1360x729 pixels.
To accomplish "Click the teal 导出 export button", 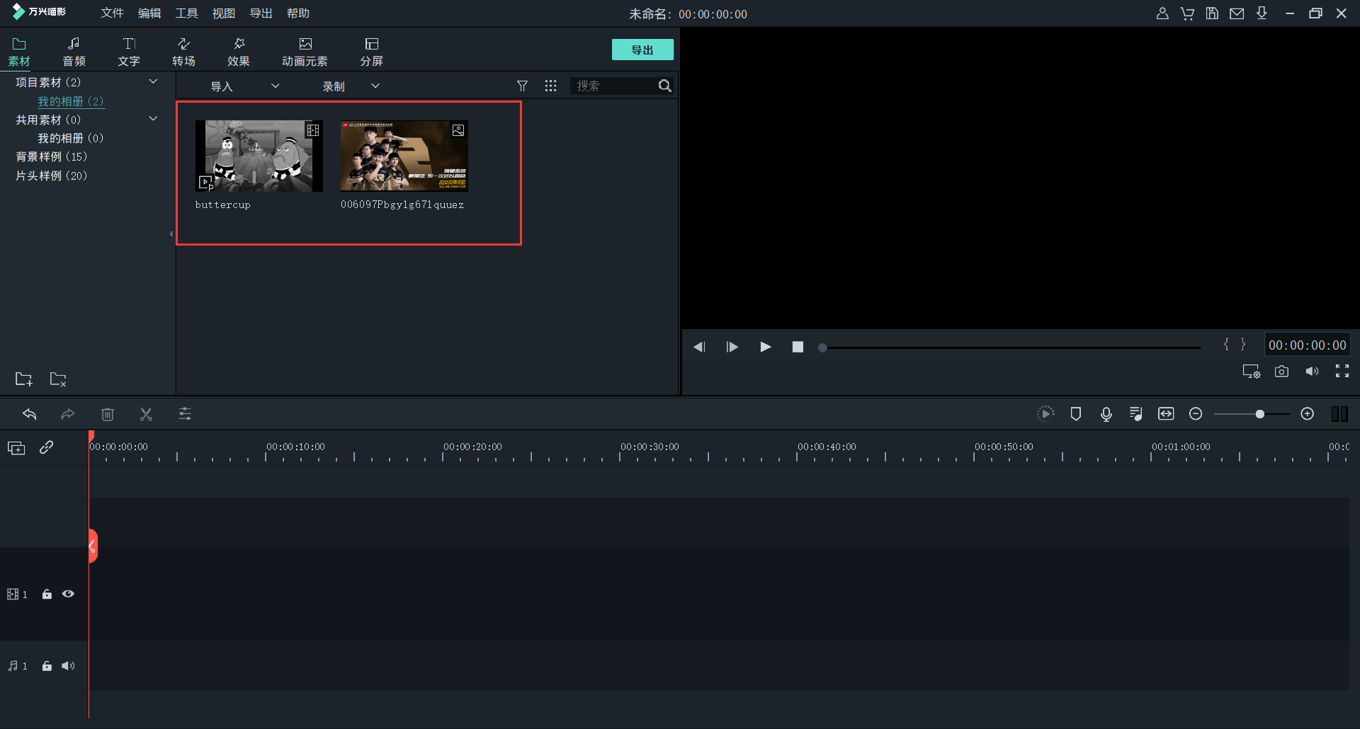I will pyautogui.click(x=642, y=50).
